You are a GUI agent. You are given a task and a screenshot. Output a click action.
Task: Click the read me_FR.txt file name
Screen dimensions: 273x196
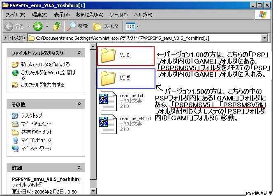pos(136,119)
